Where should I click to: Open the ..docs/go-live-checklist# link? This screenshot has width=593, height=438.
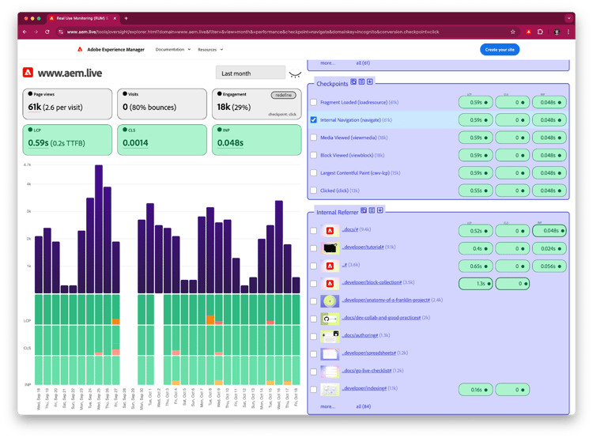point(367,371)
